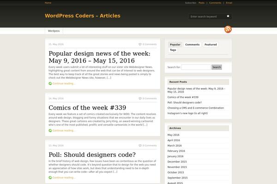
Task: Open recent post Popular design news May 9
Action: pyautogui.click(x=196, y=90)
